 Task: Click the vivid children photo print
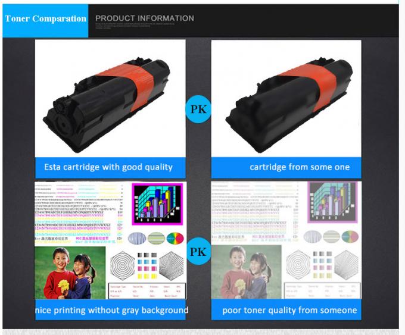pyautogui.click(x=70, y=273)
